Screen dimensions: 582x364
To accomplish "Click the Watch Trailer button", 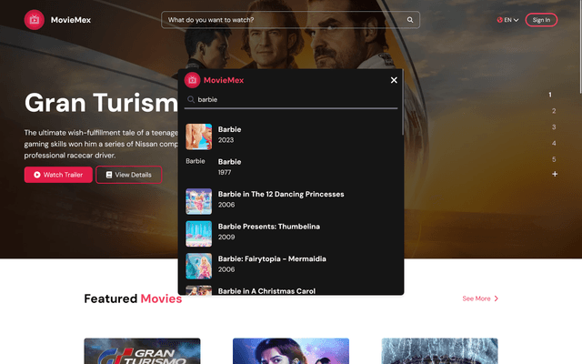I will [x=58, y=175].
